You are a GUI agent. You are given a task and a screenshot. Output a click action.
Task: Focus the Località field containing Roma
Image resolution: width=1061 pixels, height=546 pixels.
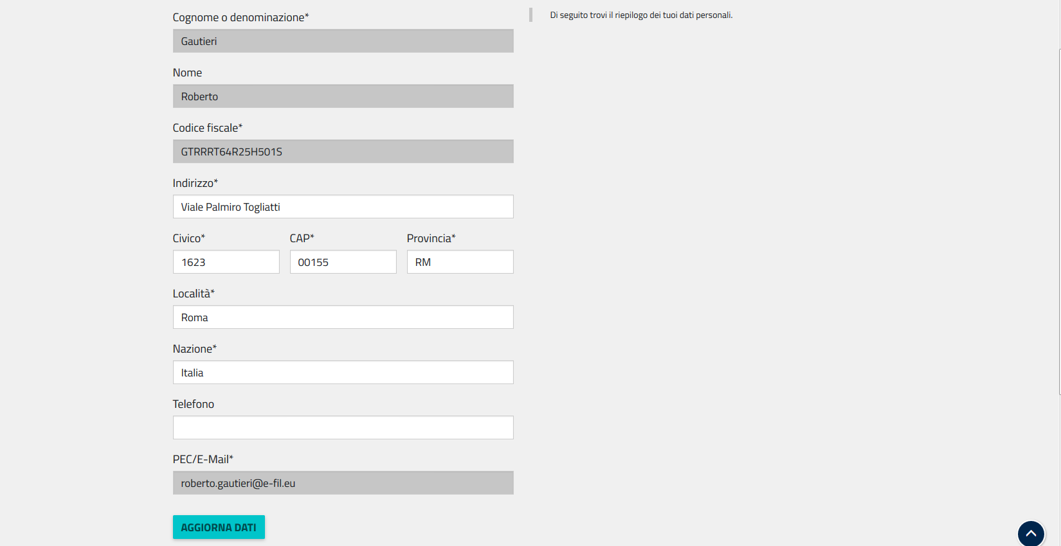pos(343,317)
